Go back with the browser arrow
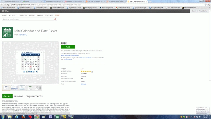Screen dimensions: 211x119 tap(2, 5)
